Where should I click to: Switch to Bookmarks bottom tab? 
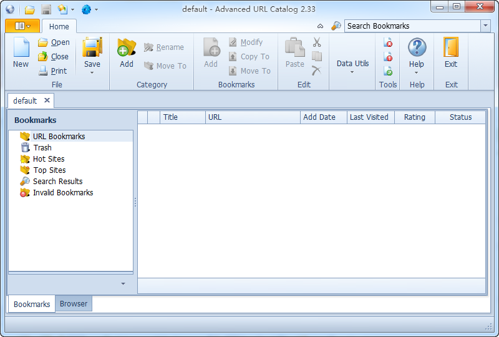pyautogui.click(x=32, y=304)
